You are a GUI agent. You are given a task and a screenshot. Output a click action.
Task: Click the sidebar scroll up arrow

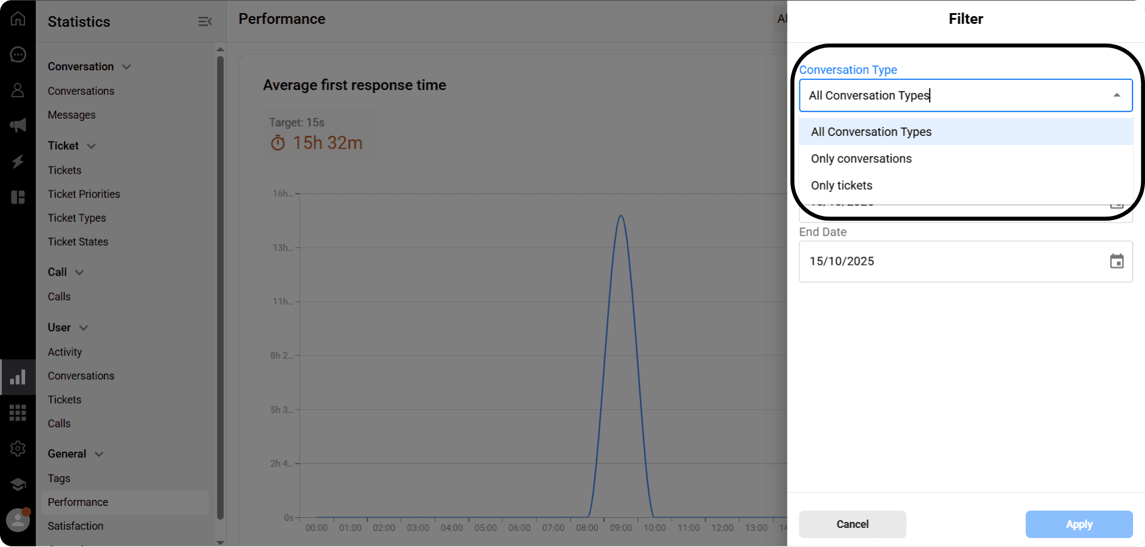click(x=220, y=50)
